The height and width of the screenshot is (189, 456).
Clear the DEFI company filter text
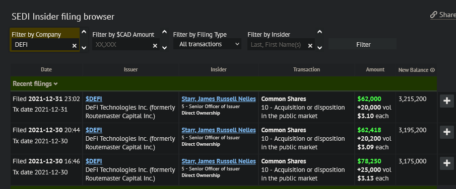(x=75, y=46)
